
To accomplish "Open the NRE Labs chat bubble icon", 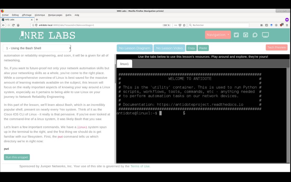I will click(x=255, y=35).
